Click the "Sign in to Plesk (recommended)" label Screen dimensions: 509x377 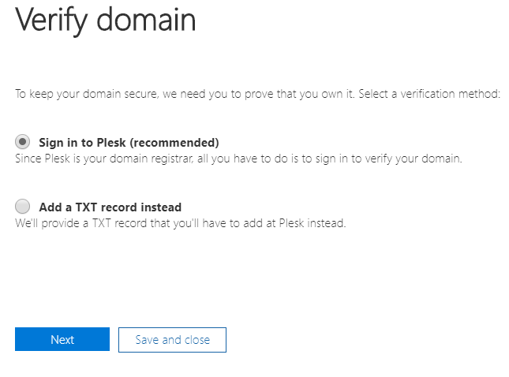129,143
